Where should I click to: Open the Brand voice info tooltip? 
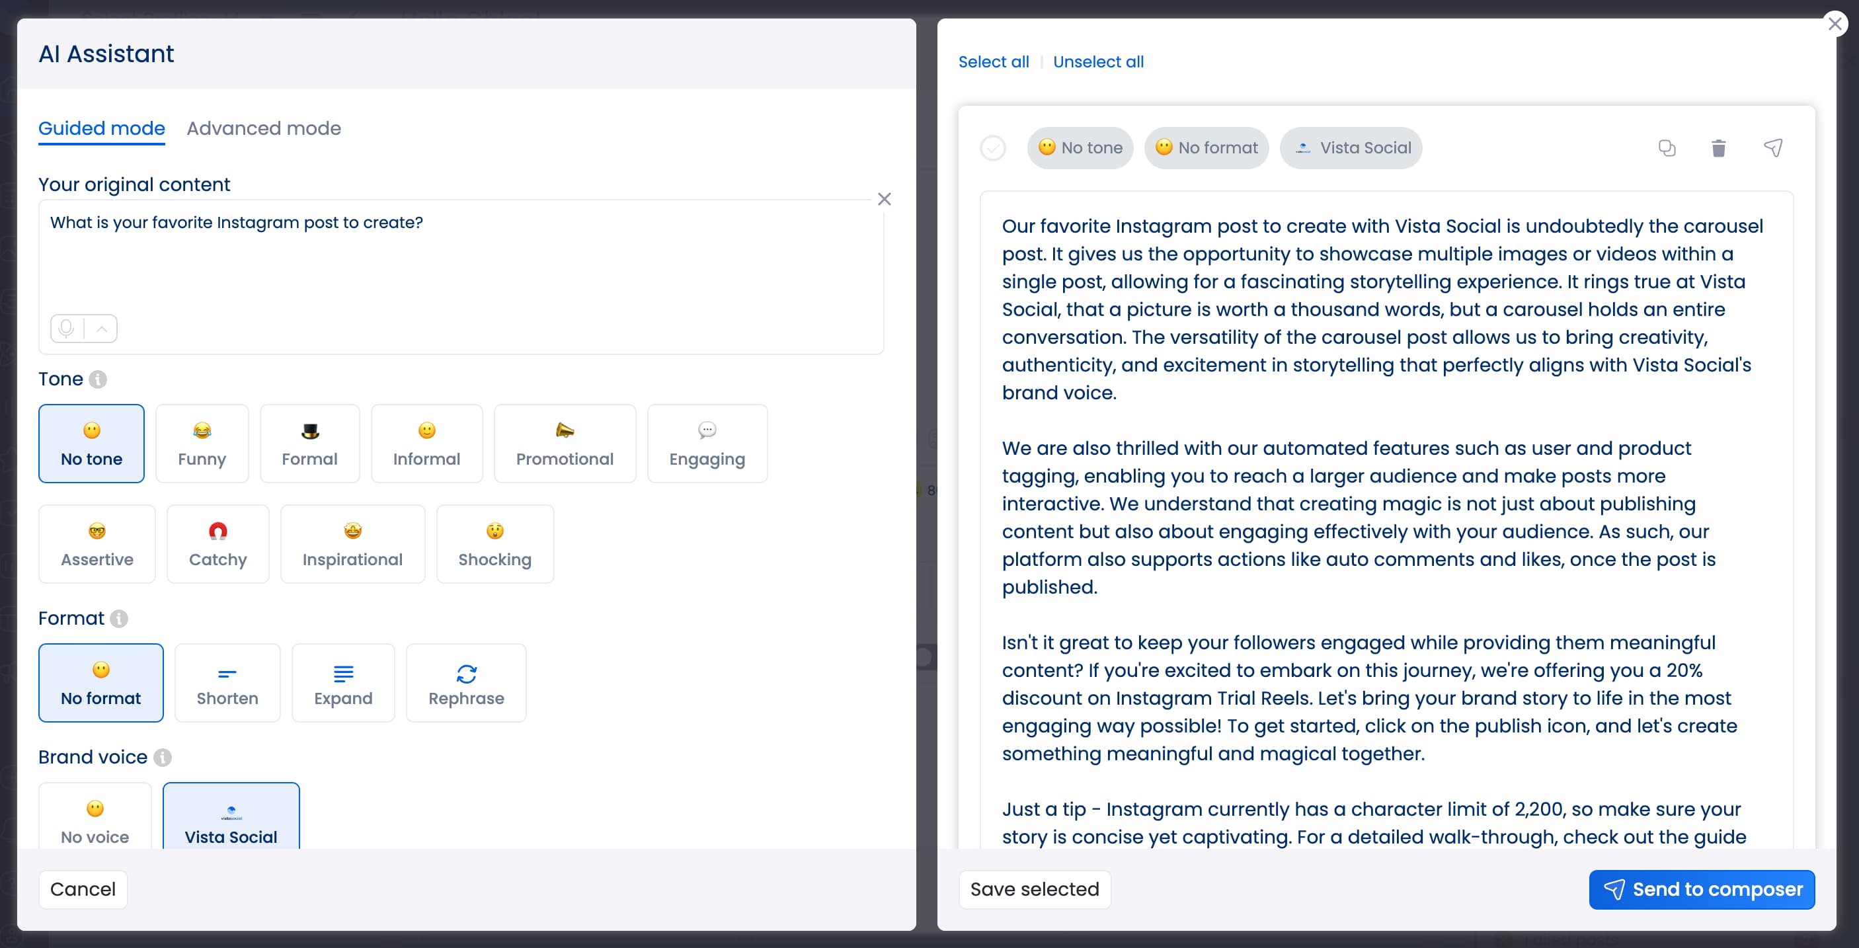point(163,758)
